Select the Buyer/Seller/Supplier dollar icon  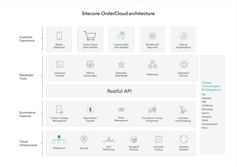[x=90, y=110]
